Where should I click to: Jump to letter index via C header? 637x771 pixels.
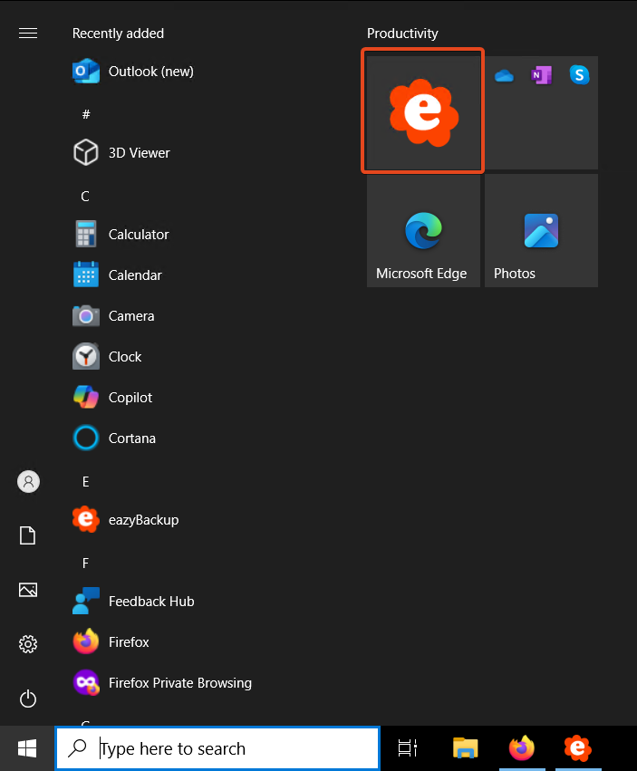(85, 197)
